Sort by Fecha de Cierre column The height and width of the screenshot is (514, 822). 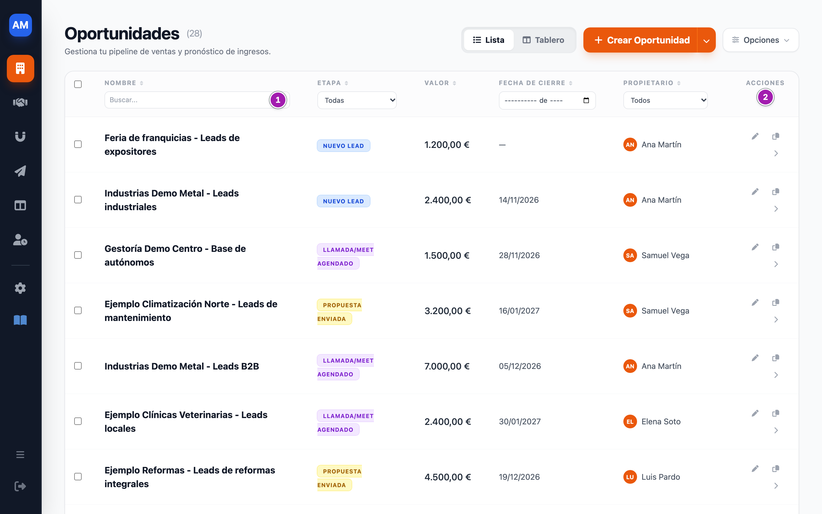coord(536,83)
